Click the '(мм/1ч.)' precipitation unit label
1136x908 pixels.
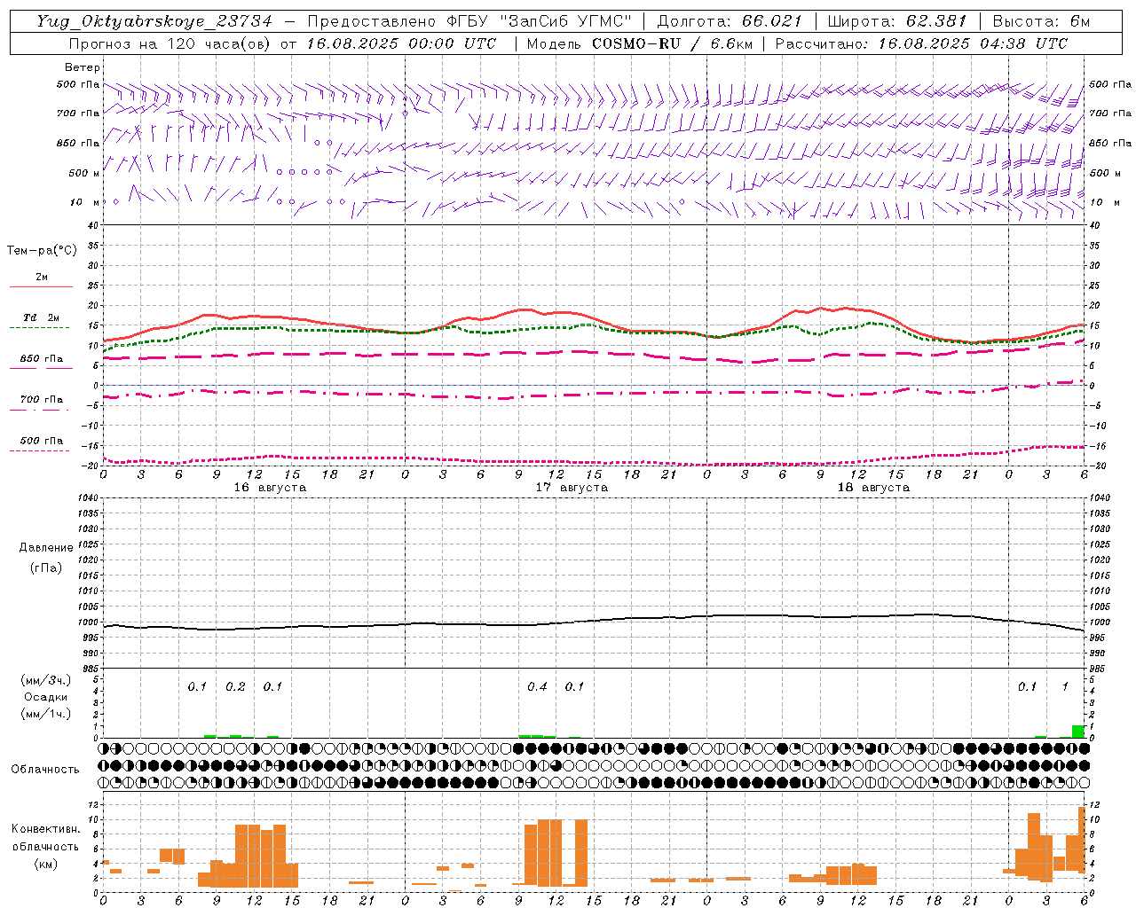point(46,714)
